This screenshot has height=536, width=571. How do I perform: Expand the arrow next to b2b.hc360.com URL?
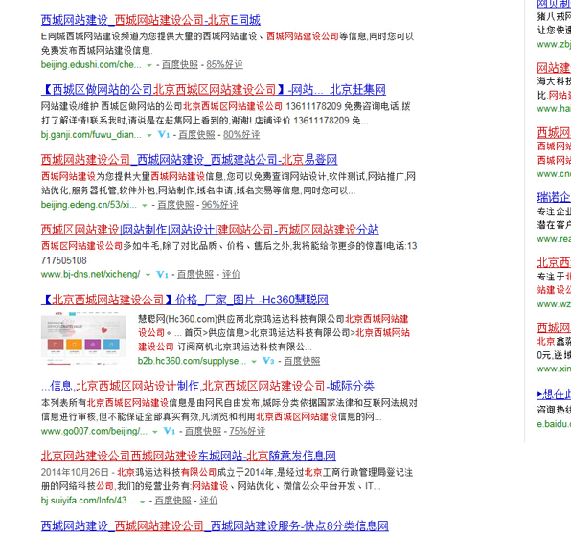click(254, 362)
